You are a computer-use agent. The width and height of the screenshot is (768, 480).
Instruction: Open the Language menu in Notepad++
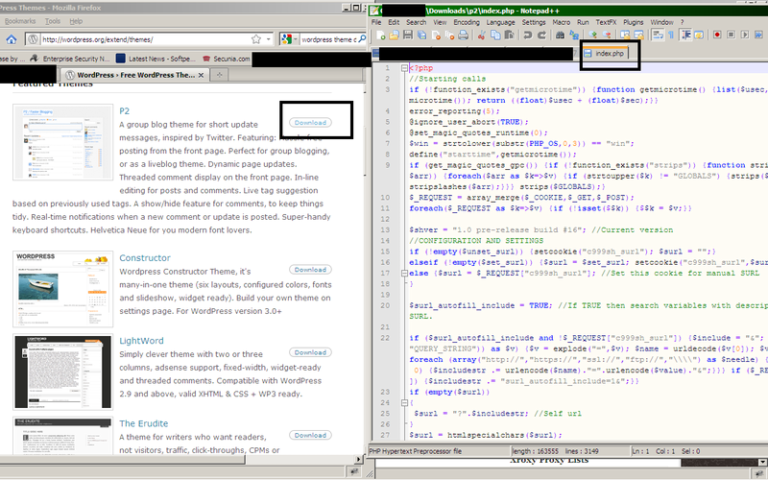(x=500, y=22)
